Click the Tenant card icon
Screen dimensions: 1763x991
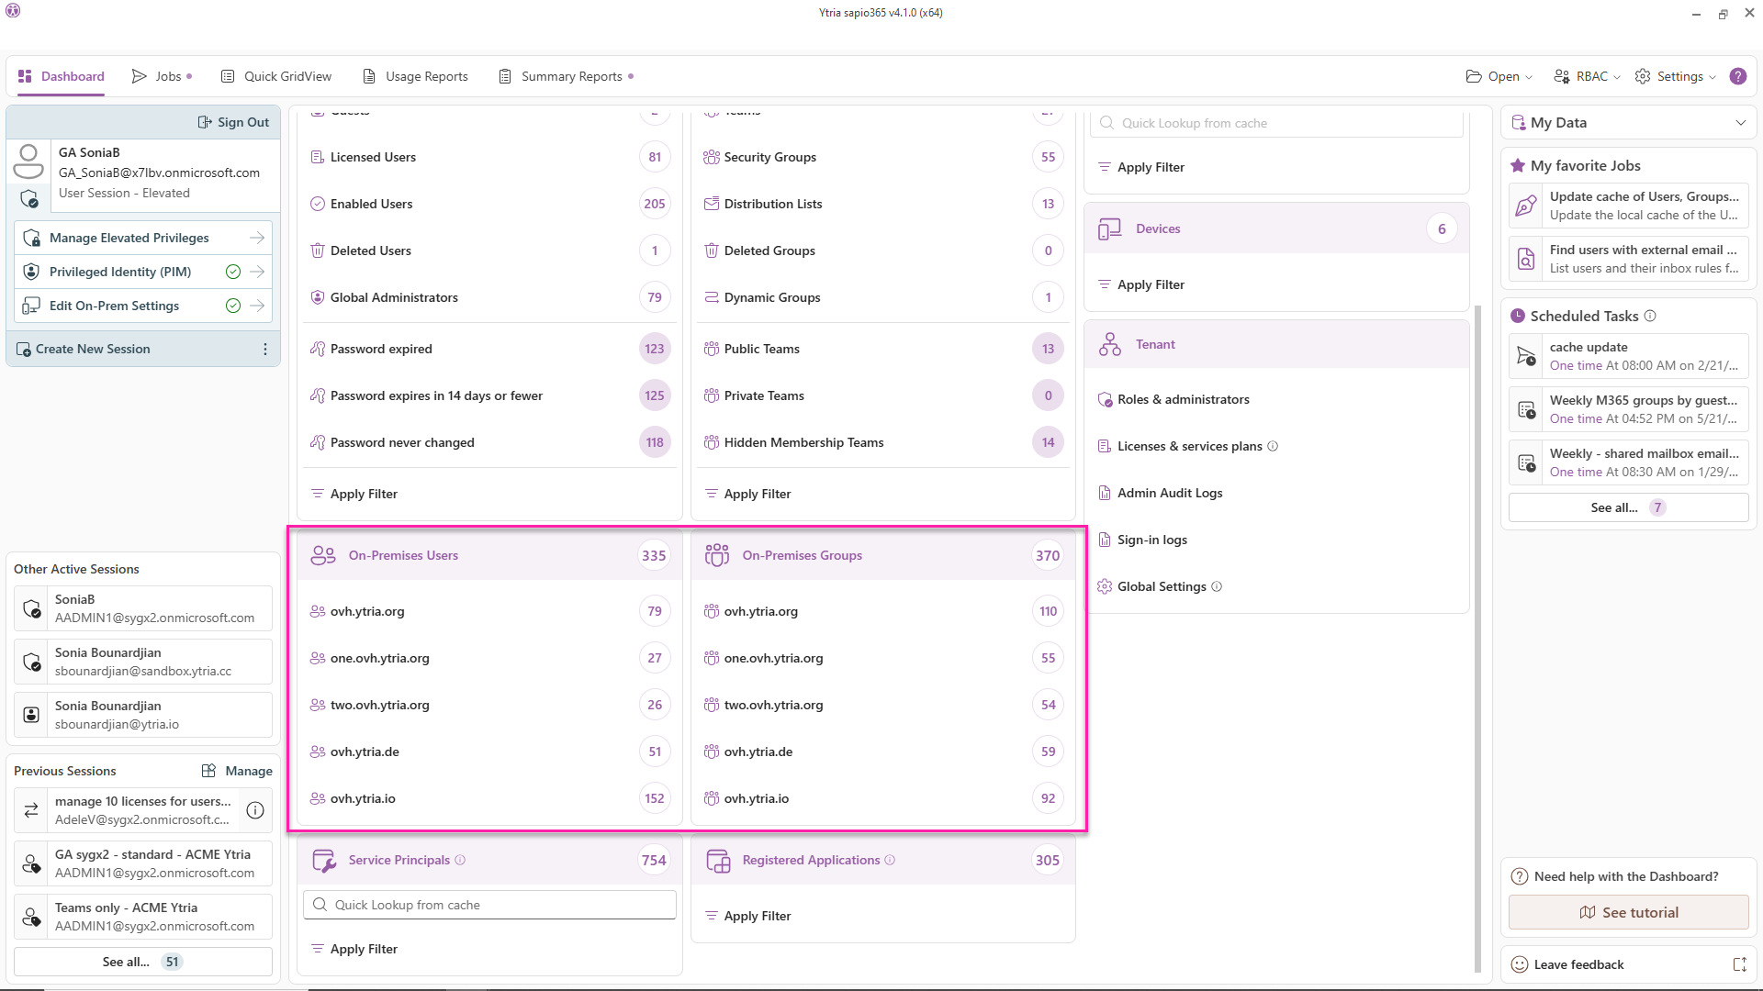click(x=1109, y=344)
